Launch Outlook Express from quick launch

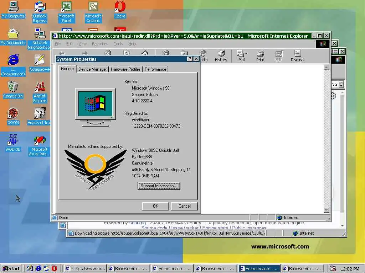pyautogui.click(x=46, y=269)
